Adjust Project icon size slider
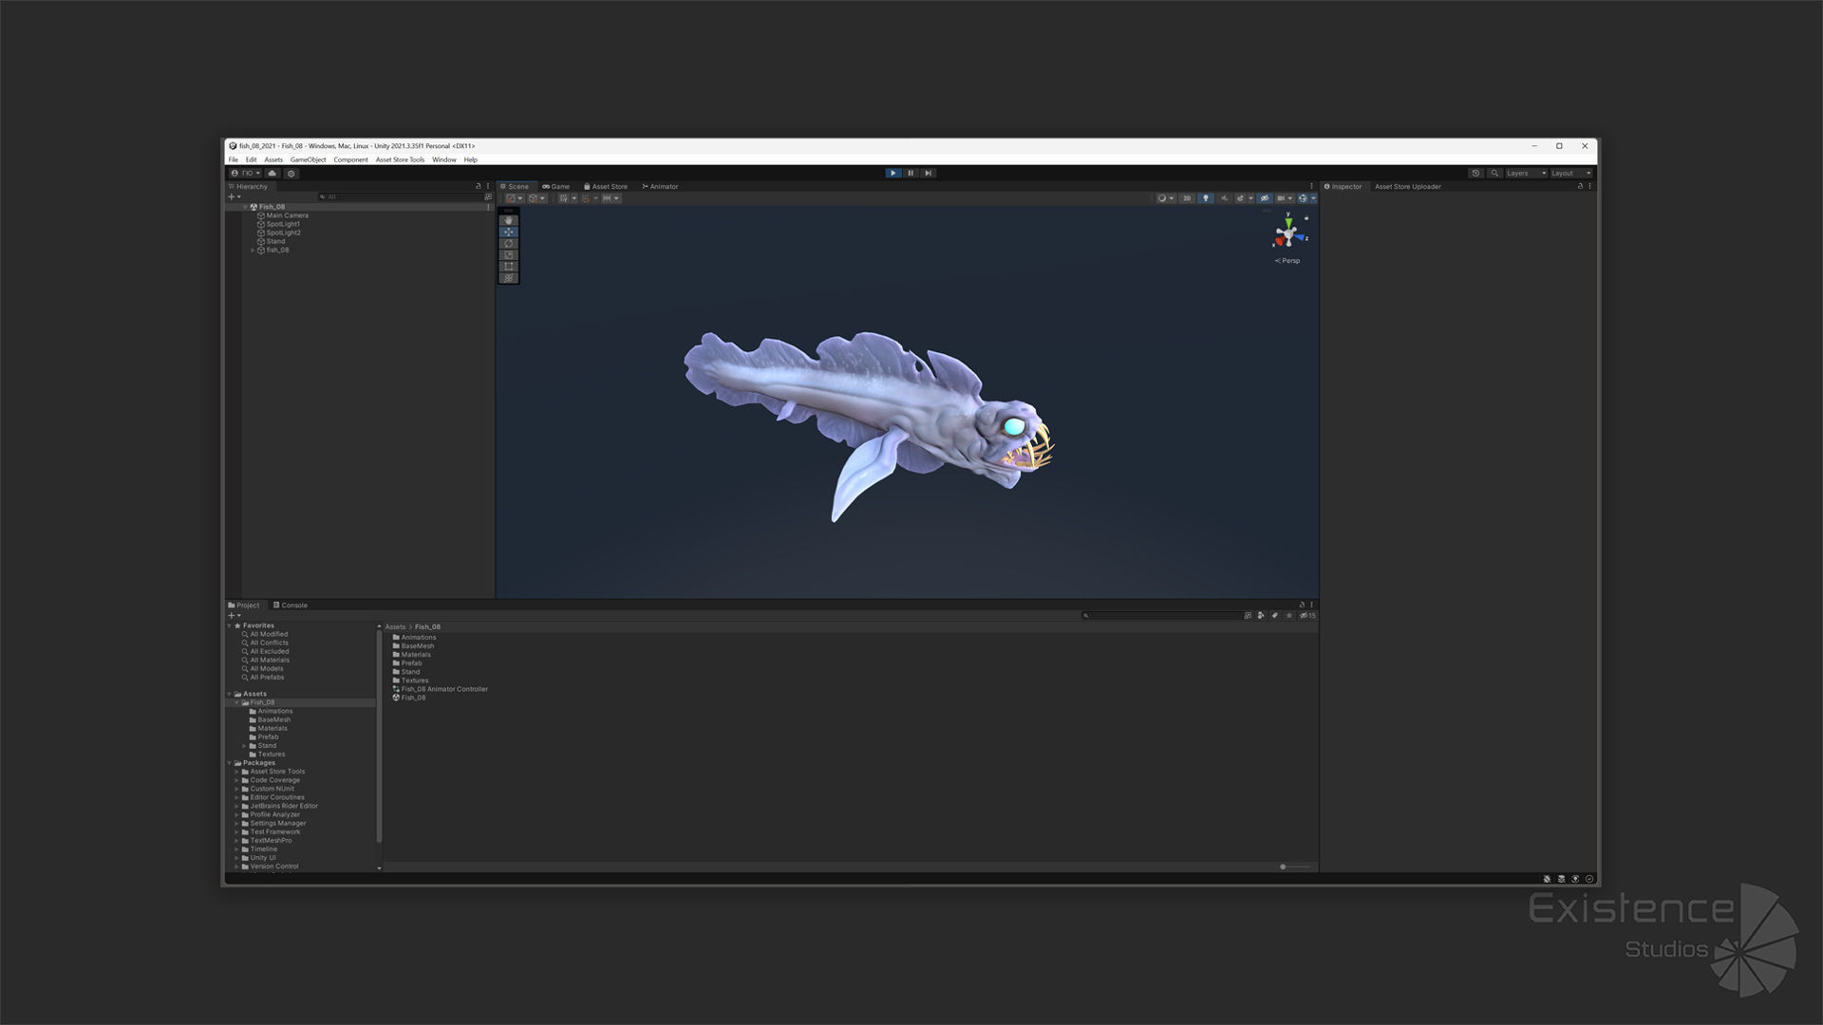Viewport: 1823px width, 1025px height. [x=1294, y=867]
